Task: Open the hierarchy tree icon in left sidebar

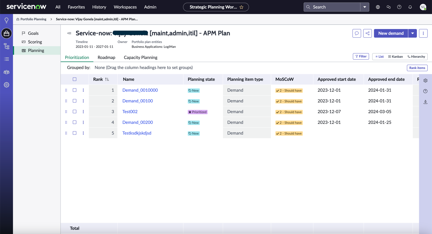Action: 6,46
